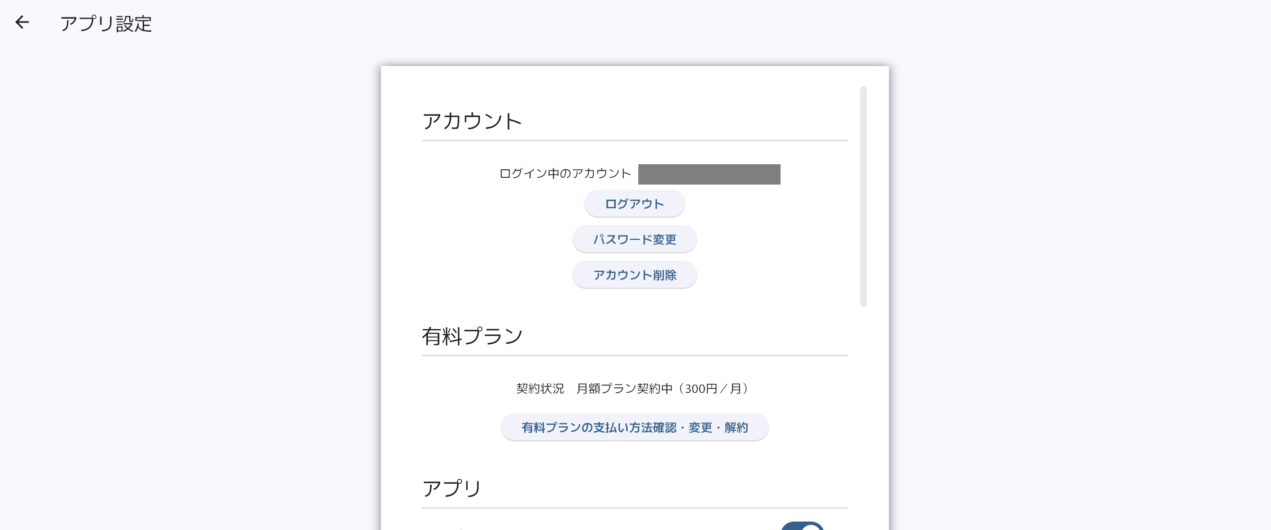Click the ログアウト button

pyautogui.click(x=634, y=204)
